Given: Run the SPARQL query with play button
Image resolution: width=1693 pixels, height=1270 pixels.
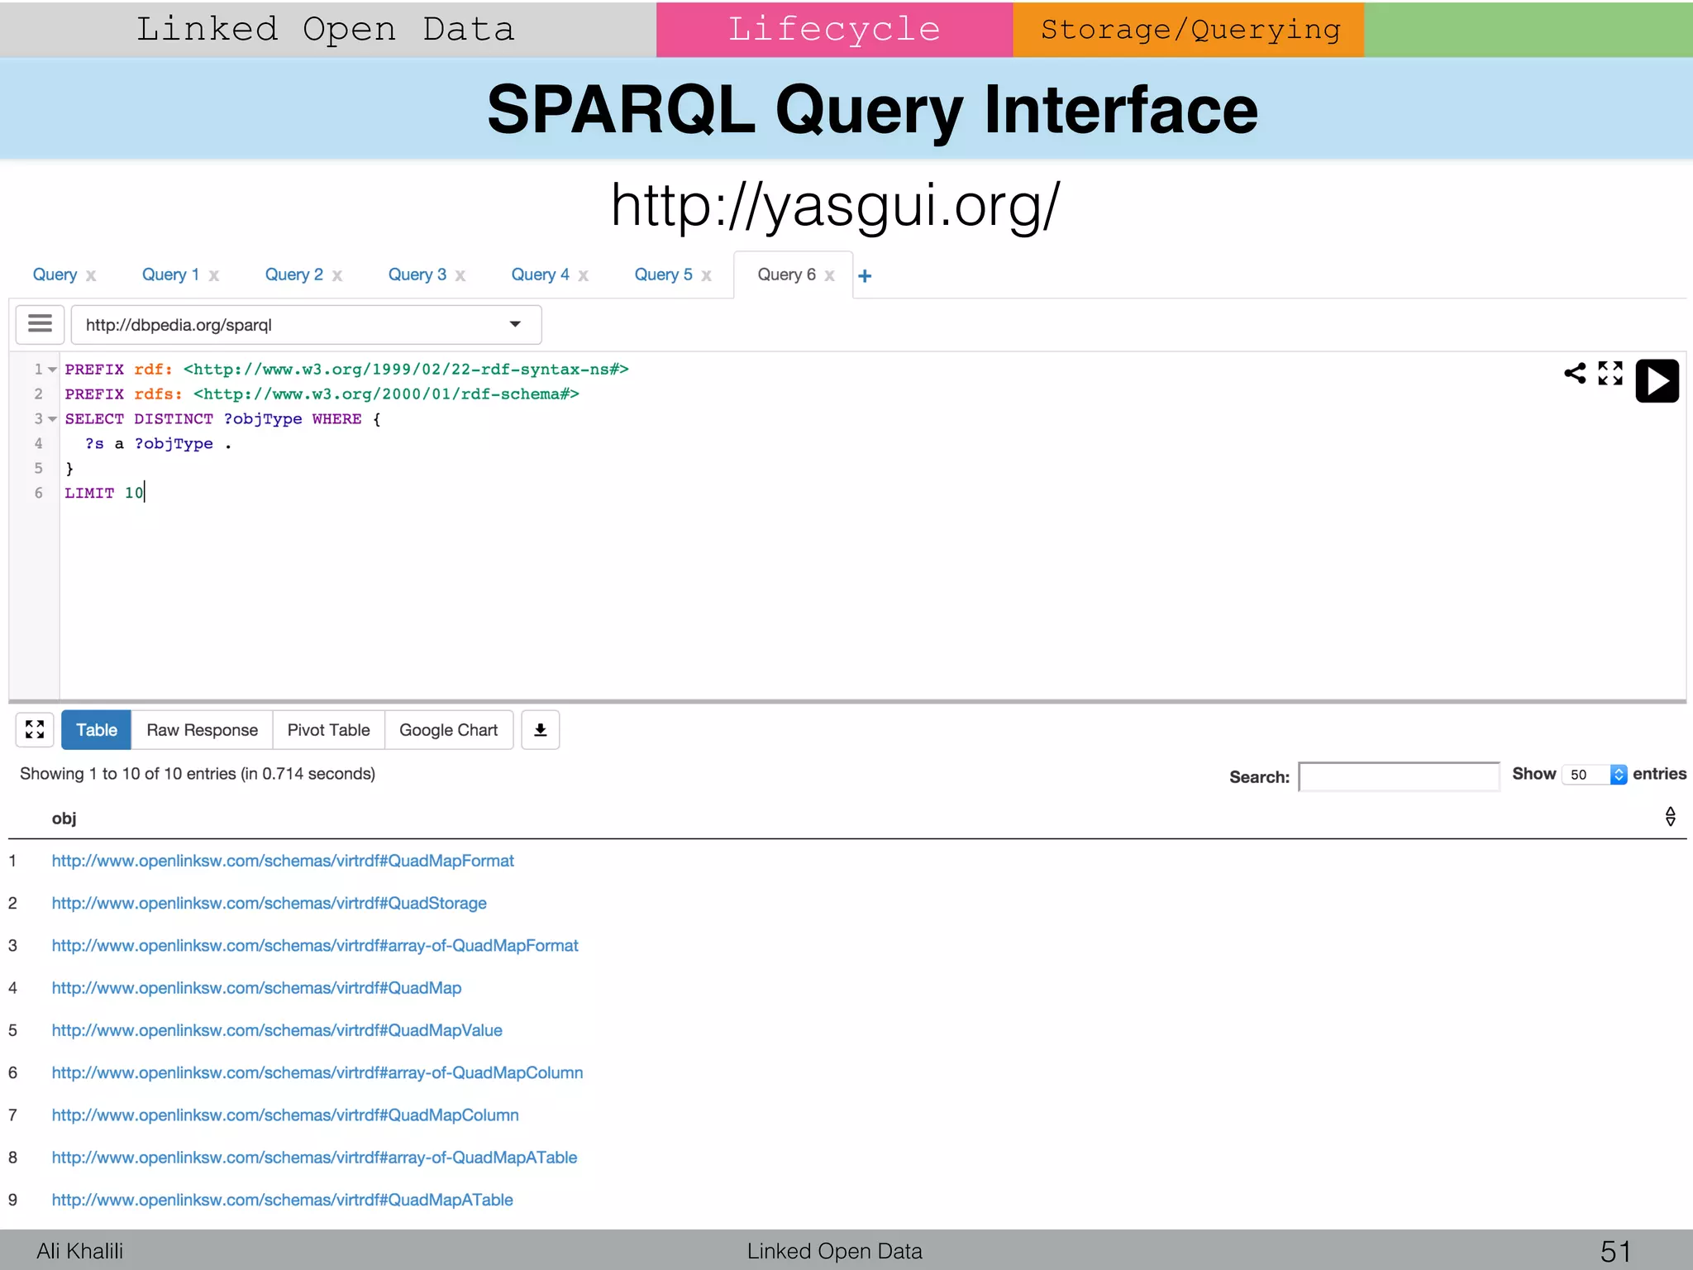Looking at the screenshot, I should point(1656,381).
